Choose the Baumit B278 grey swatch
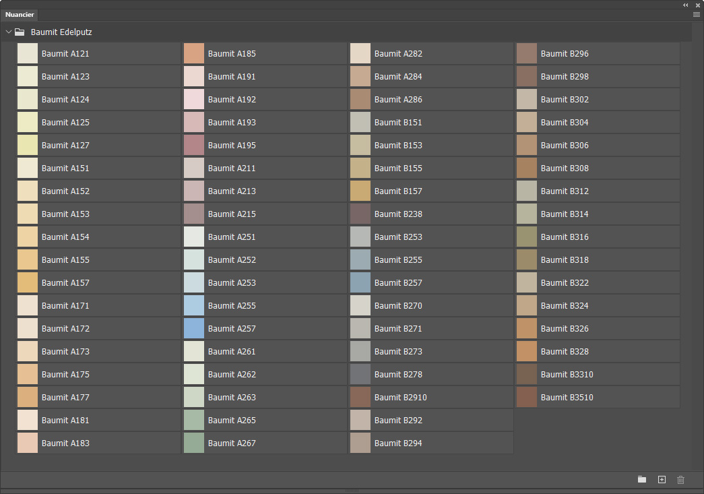Image resolution: width=704 pixels, height=494 pixels. 360,374
